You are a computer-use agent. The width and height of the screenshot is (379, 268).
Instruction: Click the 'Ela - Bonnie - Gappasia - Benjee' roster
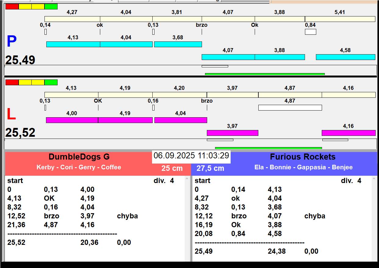(303, 167)
